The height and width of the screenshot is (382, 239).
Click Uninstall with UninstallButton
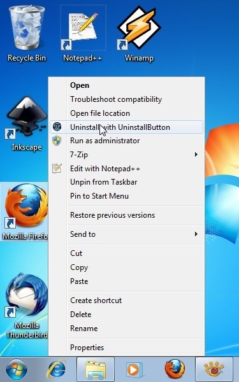coord(127,127)
